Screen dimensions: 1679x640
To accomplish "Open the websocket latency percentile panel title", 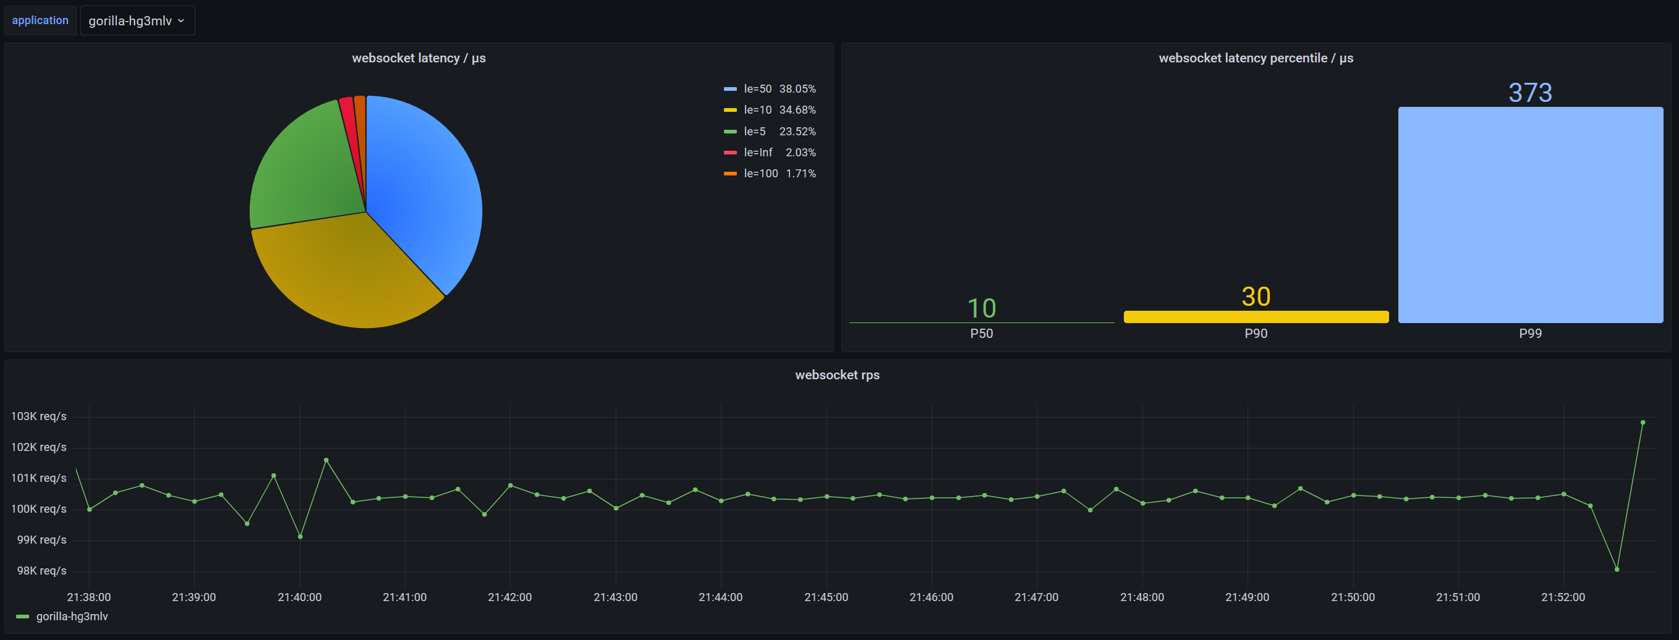I will [x=1256, y=58].
